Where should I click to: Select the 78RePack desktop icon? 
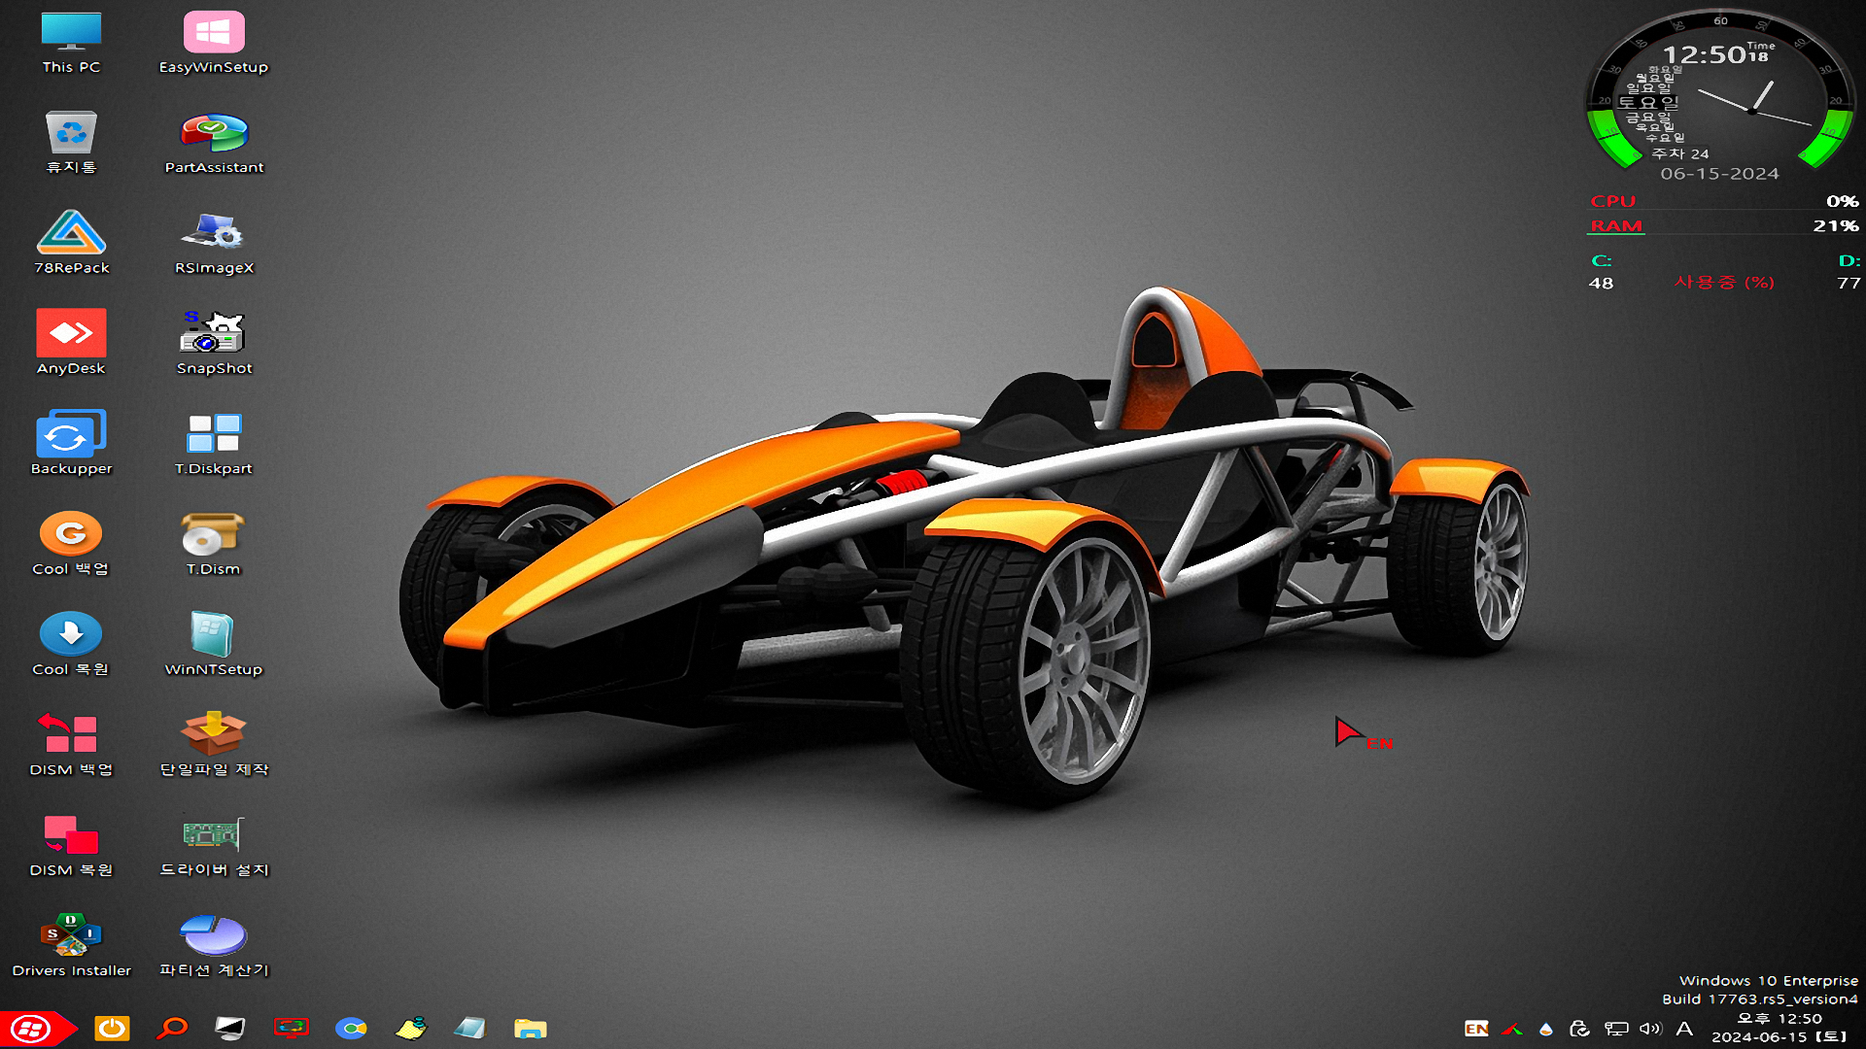(71, 244)
